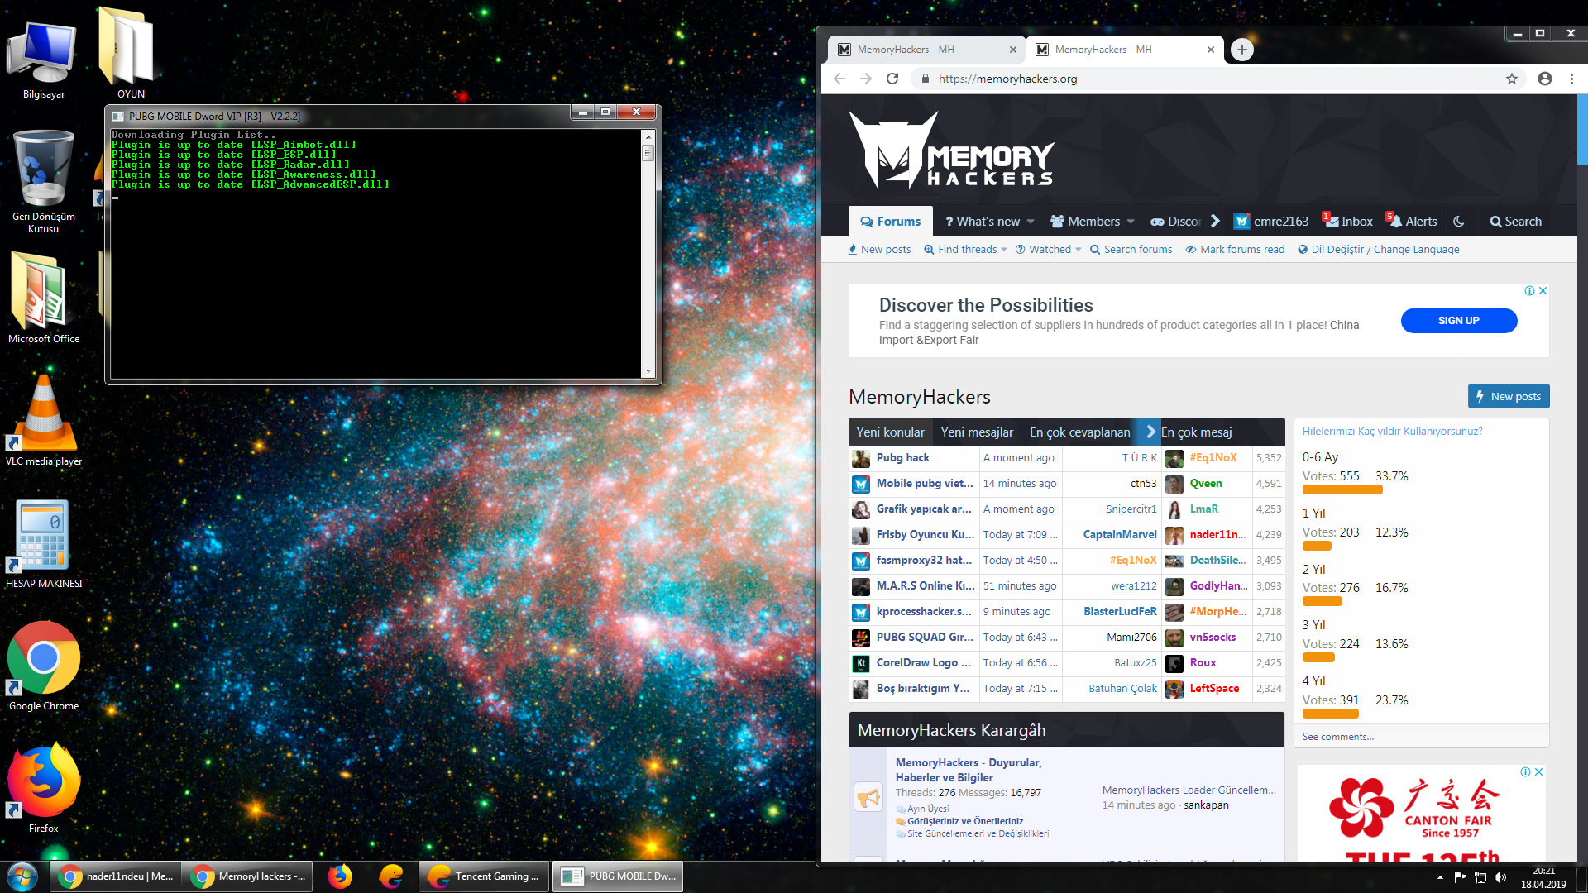
Task: Go back in Chrome browser
Action: pos(839,79)
